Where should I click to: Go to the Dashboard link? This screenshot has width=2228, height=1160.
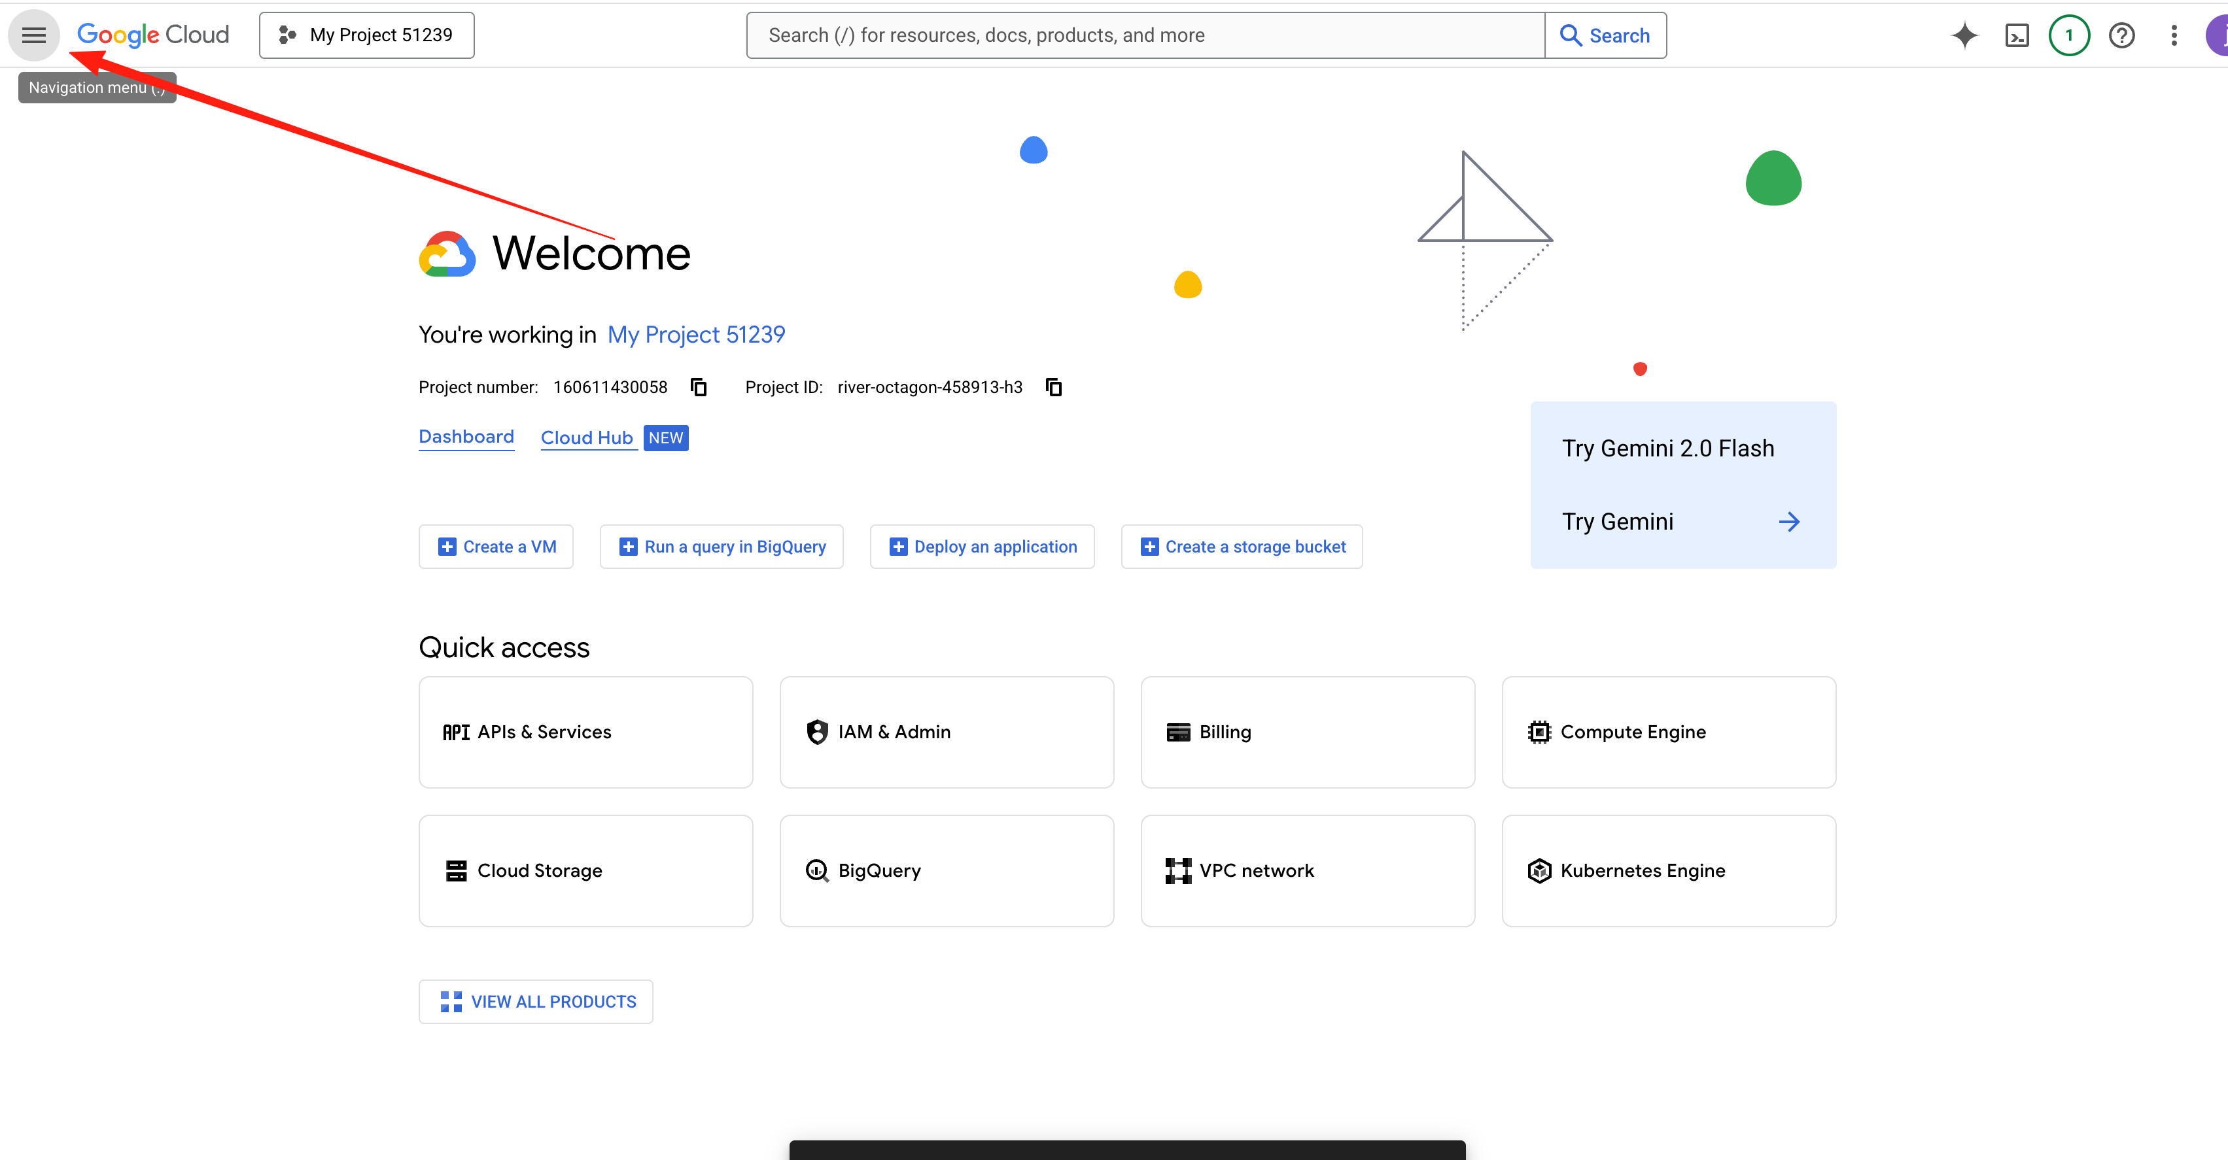[466, 437]
